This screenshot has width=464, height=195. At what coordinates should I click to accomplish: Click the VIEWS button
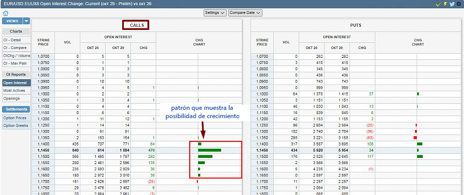(x=12, y=21)
